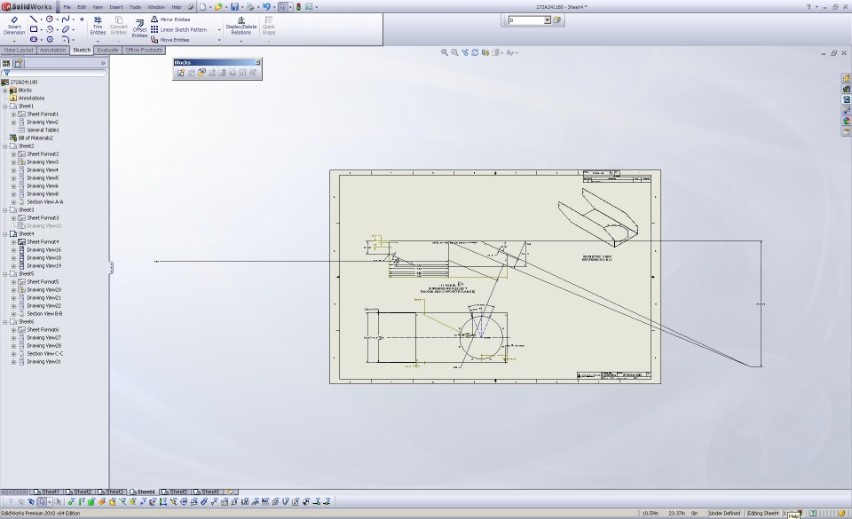Close the Blocks floating toolbar
Viewport: 852px width, 519px height.
point(257,62)
